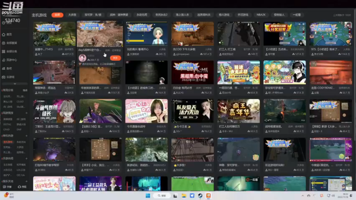Open 全部分类 grid icon in sidebar
Viewport: 356px width, 200px height.
click(x=4, y=52)
